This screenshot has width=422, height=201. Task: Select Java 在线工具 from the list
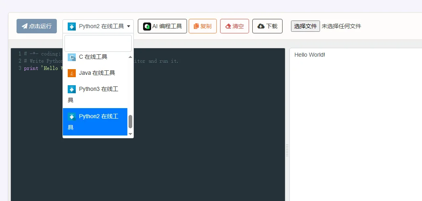pos(95,73)
